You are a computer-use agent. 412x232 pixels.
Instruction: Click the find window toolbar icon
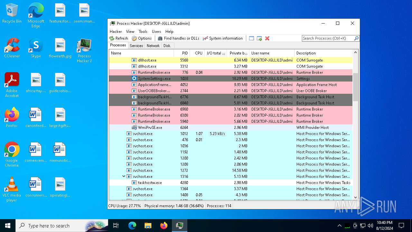coord(251,38)
